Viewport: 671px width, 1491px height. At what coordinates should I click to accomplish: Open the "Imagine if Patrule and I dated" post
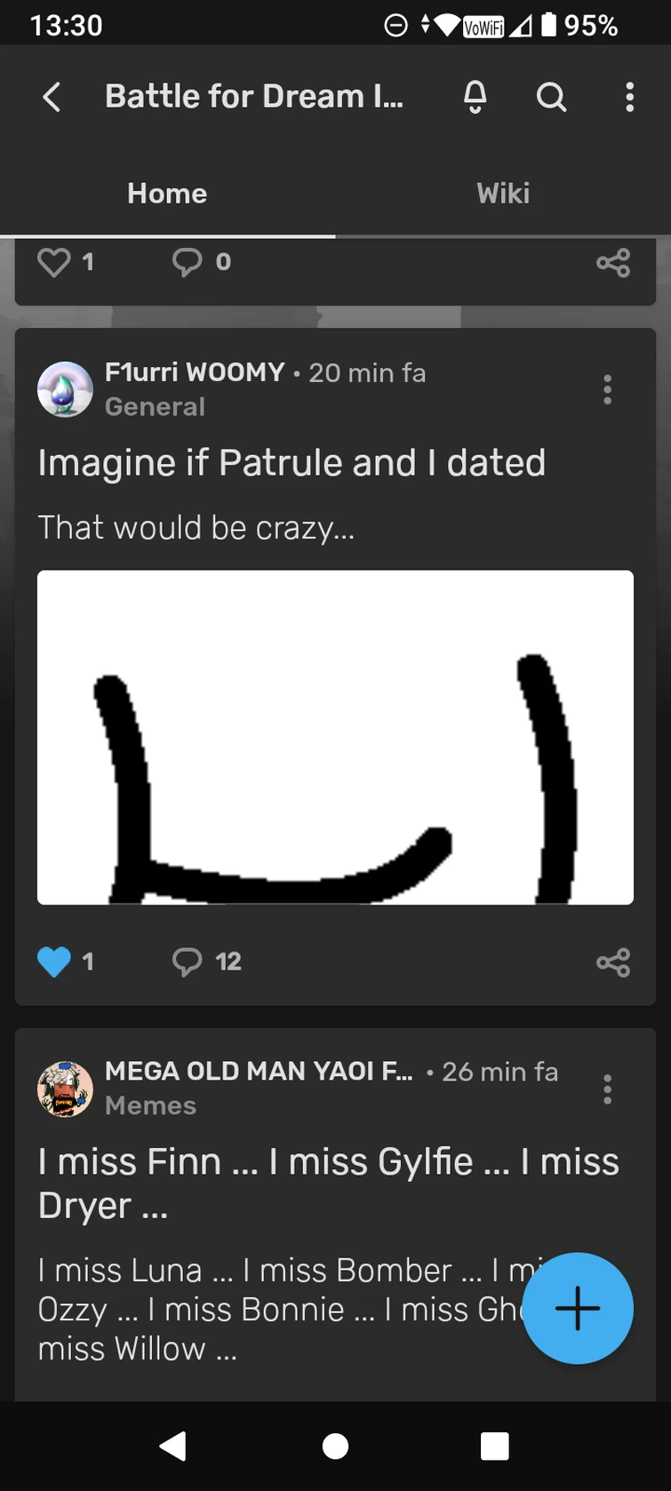[292, 463]
